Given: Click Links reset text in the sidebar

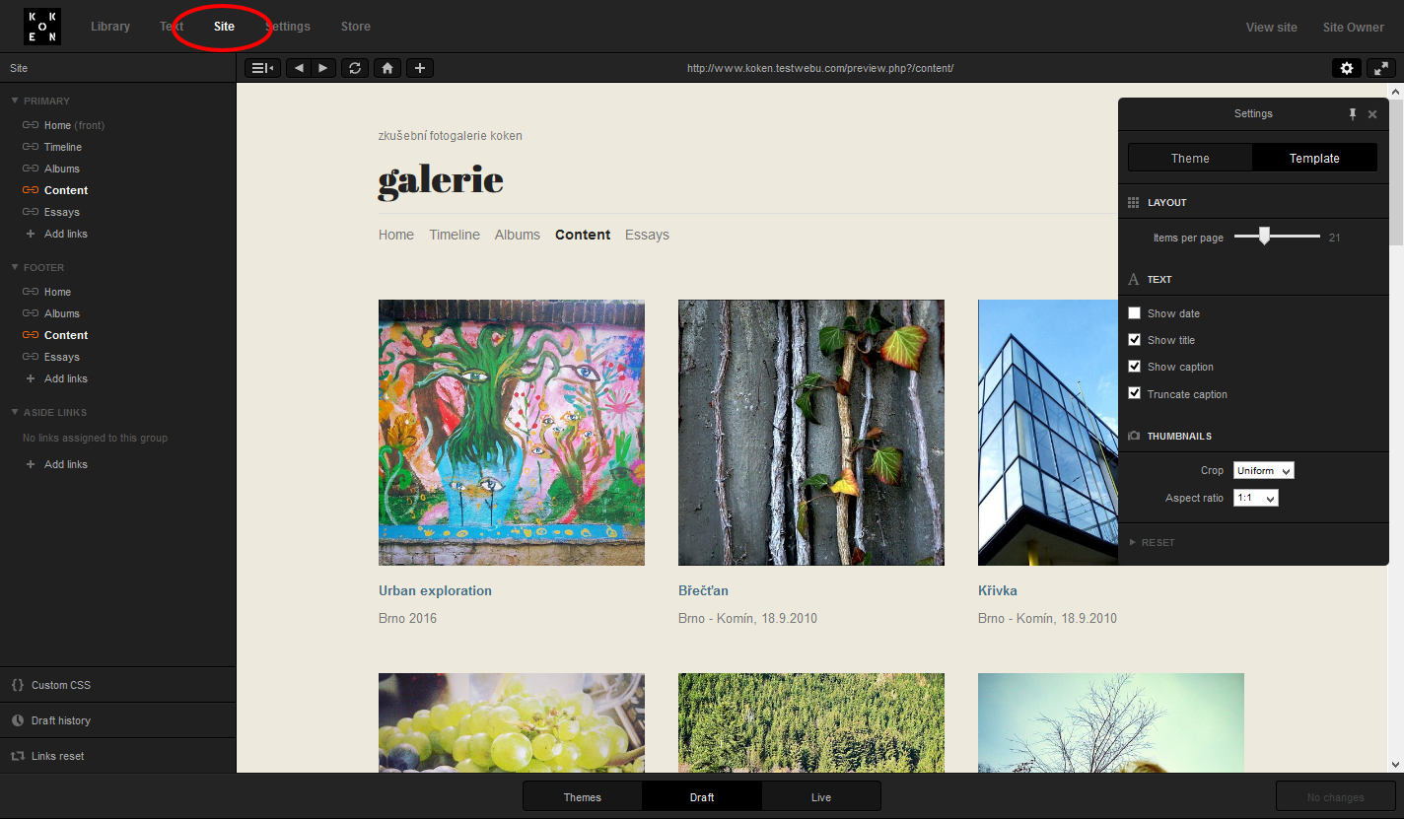Looking at the screenshot, I should pos(58,756).
